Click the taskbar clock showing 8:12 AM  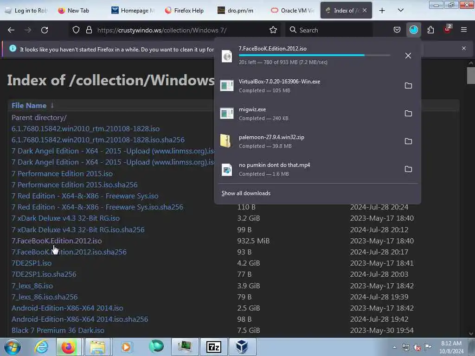tap(451, 347)
